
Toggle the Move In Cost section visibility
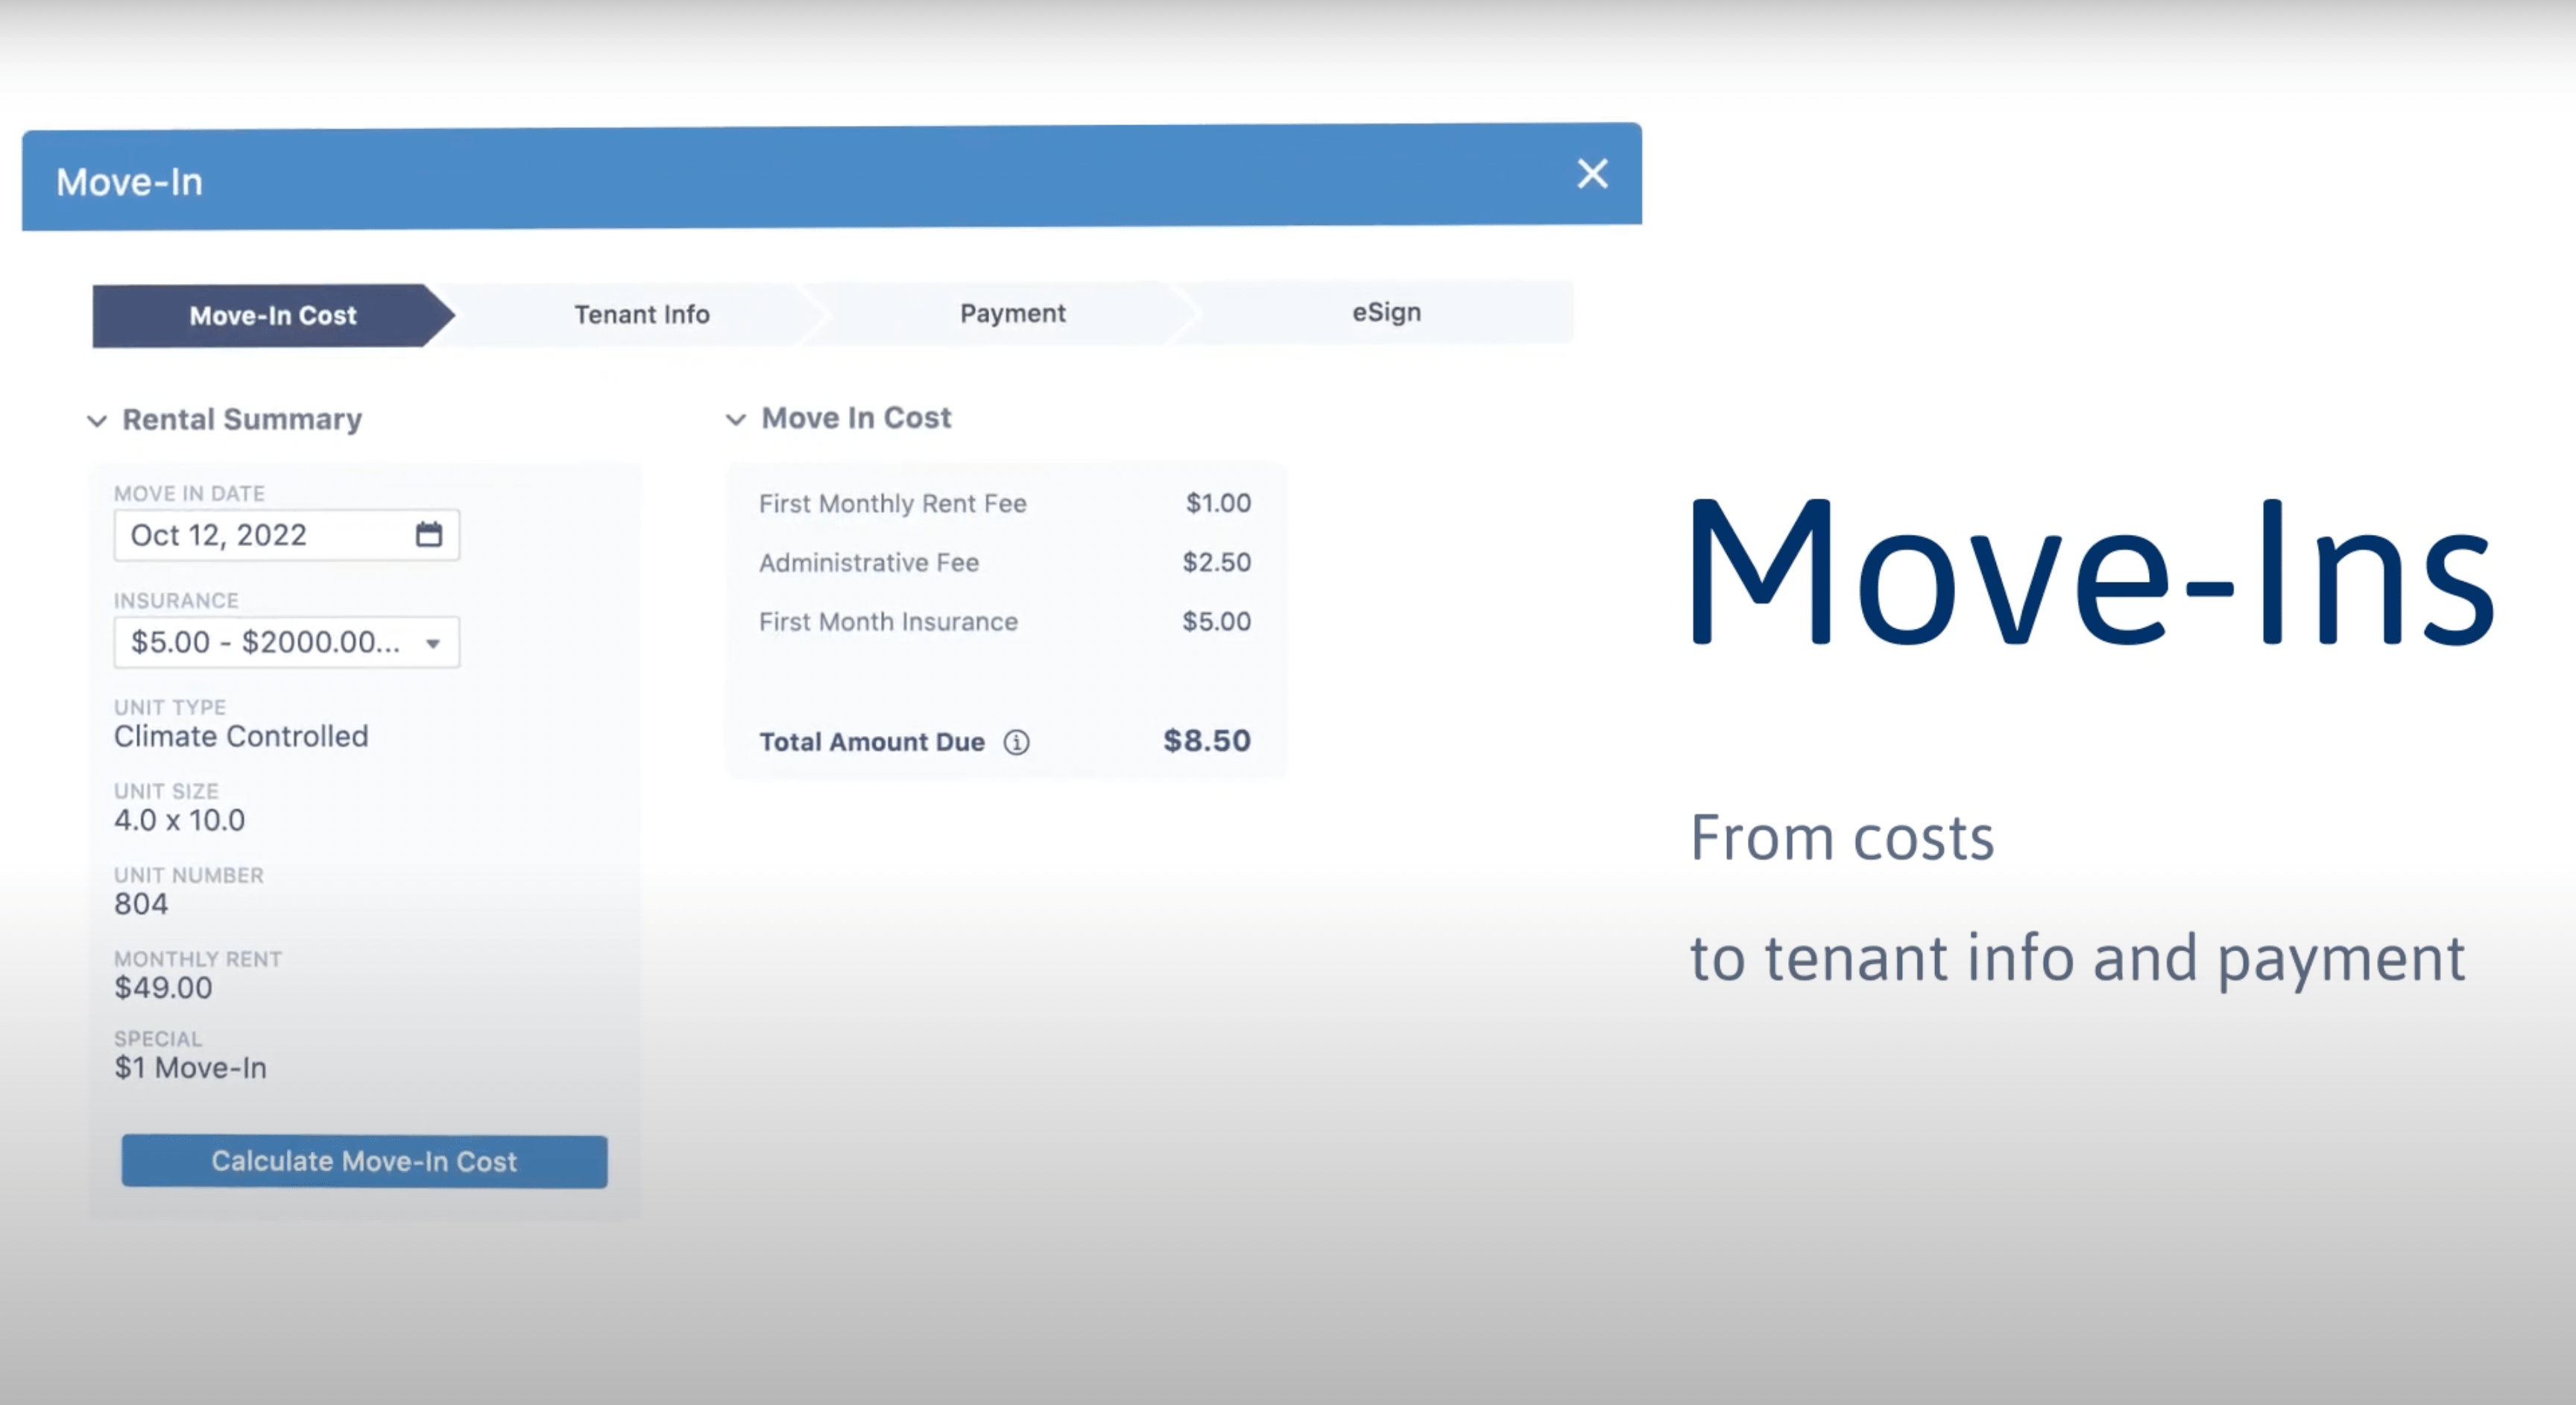pyautogui.click(x=739, y=419)
